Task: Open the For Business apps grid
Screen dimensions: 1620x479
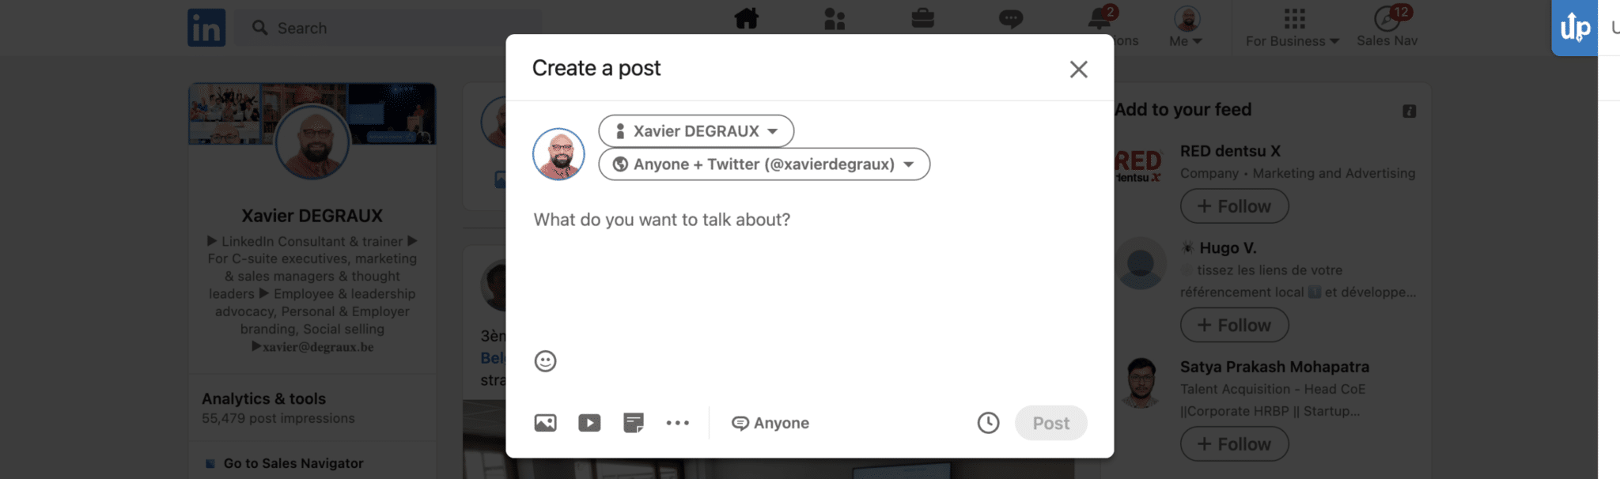Action: click(x=1294, y=18)
